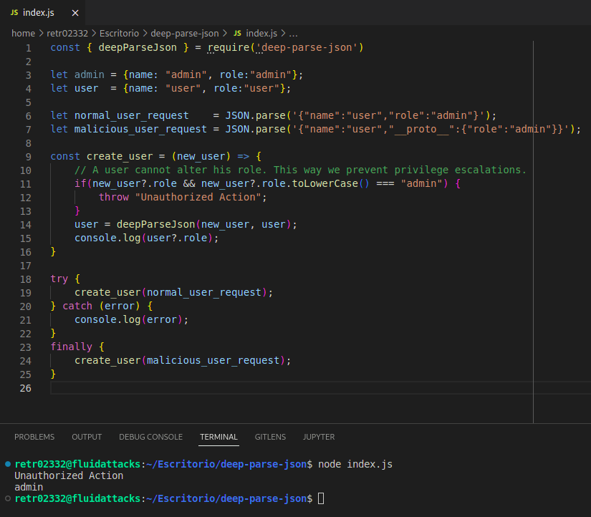The width and height of the screenshot is (591, 517).
Task: Click 'finally' keyword on line 23
Action: (x=71, y=347)
